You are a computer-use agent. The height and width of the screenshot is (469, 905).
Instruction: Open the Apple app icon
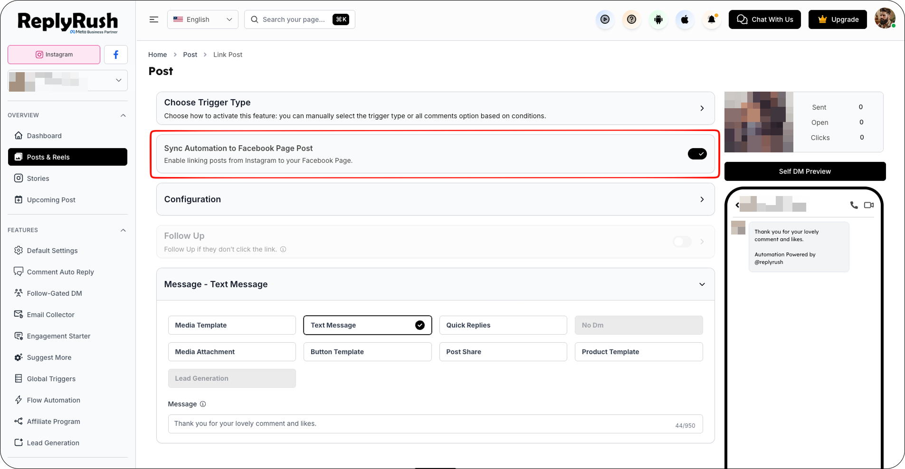click(x=685, y=19)
